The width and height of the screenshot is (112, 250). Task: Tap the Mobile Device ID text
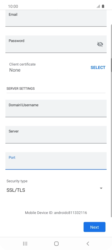point(56,213)
